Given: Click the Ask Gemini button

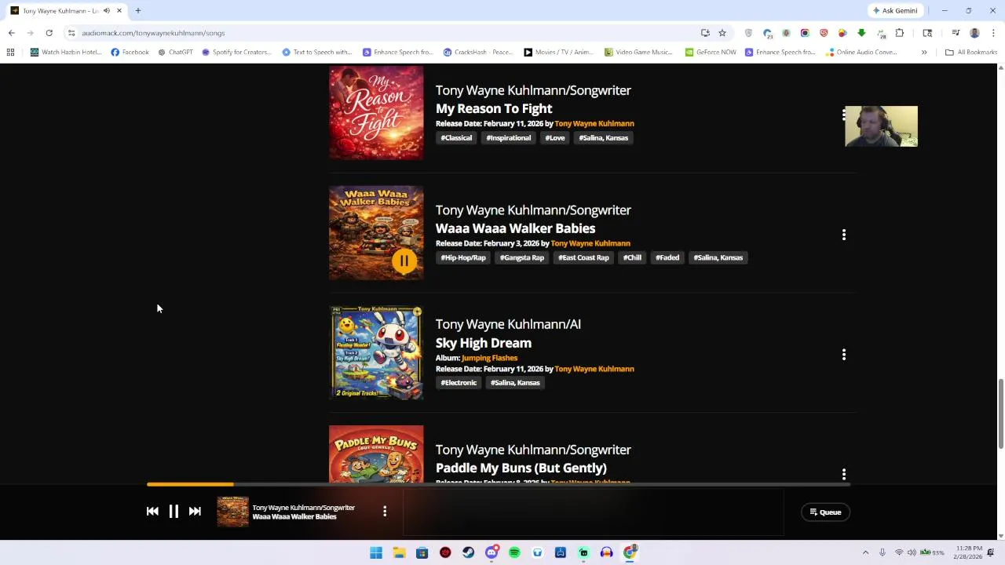Looking at the screenshot, I should (x=894, y=11).
